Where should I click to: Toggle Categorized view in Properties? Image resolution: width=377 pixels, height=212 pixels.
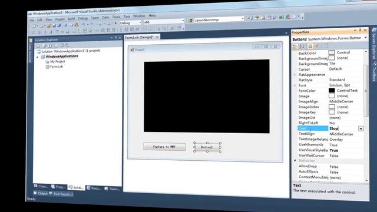[x=295, y=47]
